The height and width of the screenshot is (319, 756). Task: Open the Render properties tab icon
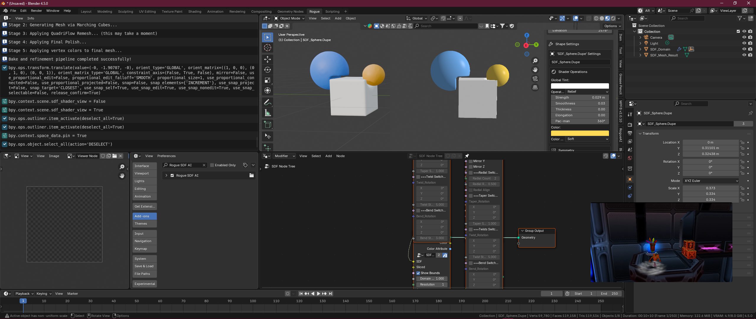(x=630, y=125)
